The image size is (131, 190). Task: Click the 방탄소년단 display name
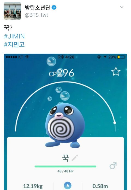37,8
